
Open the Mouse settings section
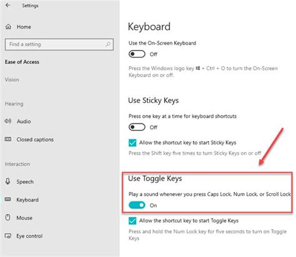pos(24,218)
